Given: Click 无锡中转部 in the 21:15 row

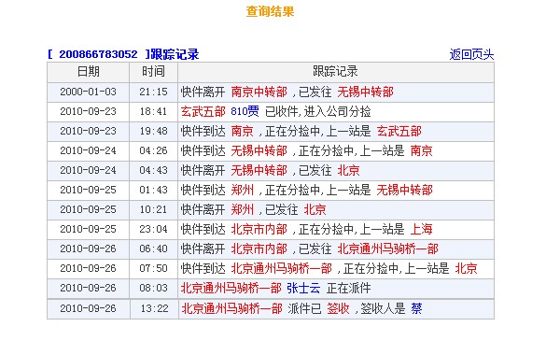Looking at the screenshot, I should [x=365, y=92].
